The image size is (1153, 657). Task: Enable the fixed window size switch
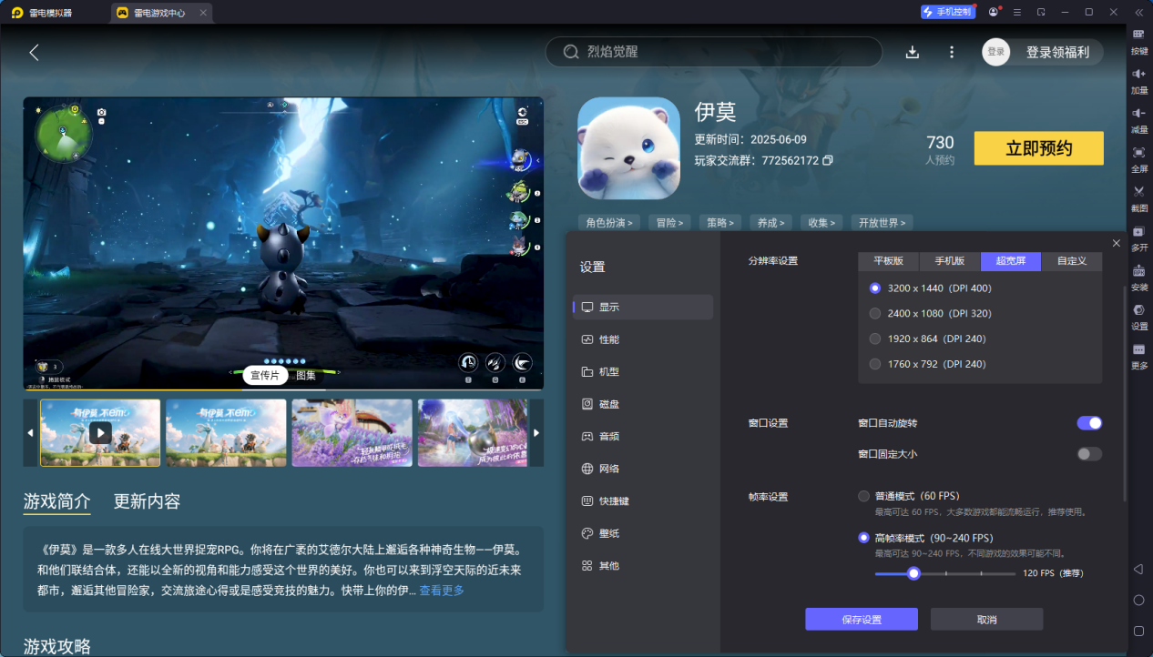(1089, 454)
